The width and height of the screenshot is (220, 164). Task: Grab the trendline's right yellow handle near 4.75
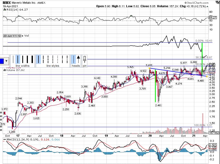click(207, 76)
